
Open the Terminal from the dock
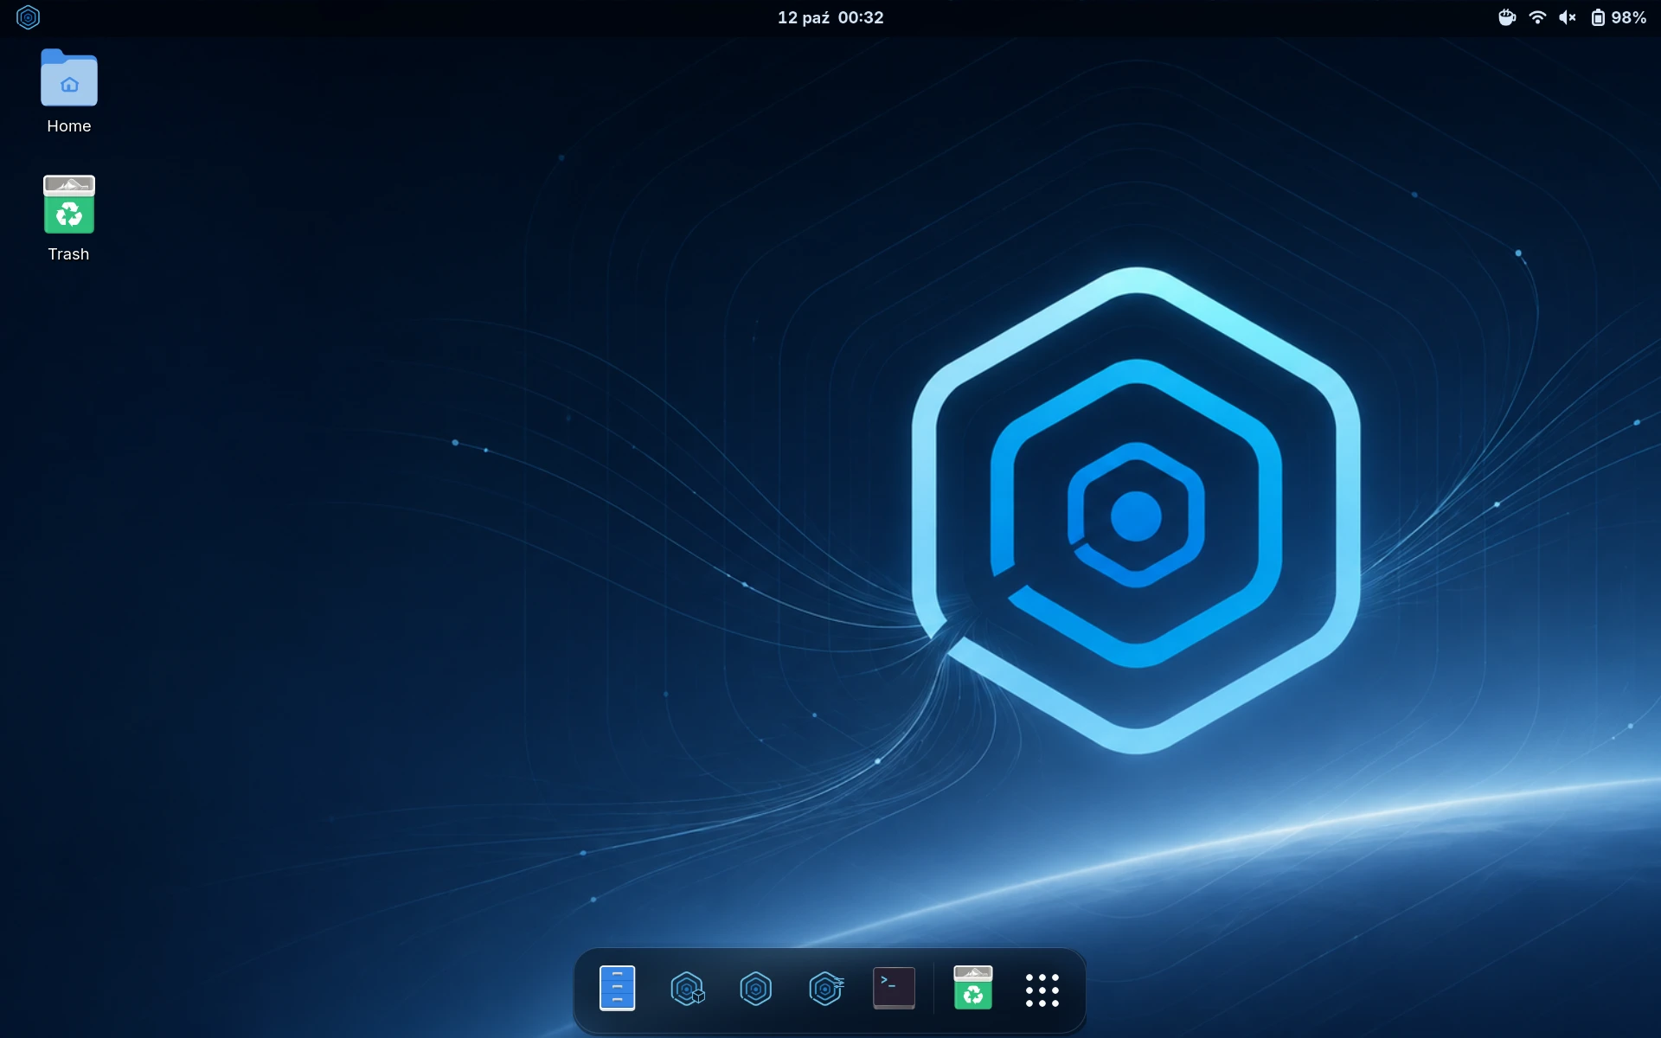tap(894, 989)
